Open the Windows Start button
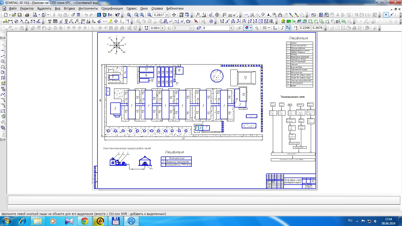Image resolution: width=402 pixels, height=226 pixels. click(7, 221)
